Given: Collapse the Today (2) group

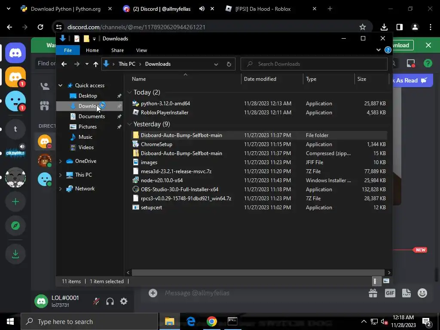Looking at the screenshot, I should (129, 92).
